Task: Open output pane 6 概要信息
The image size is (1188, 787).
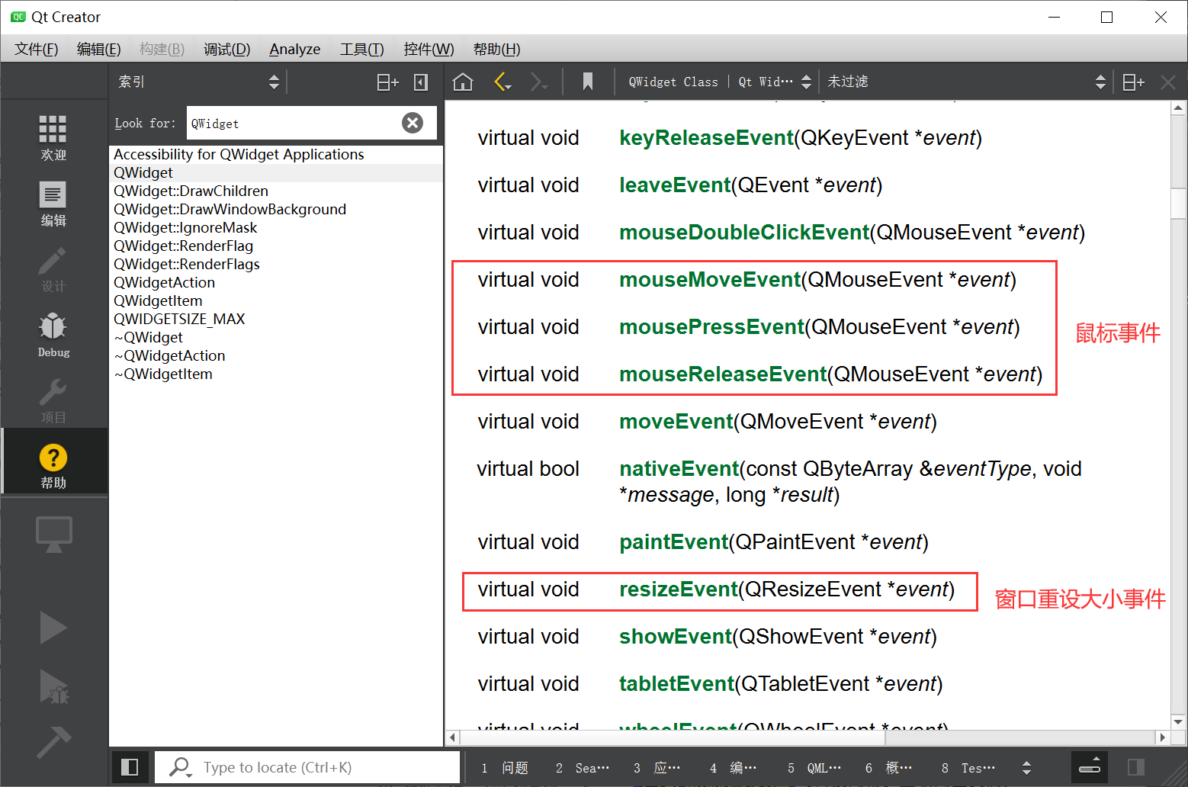Action: [889, 767]
